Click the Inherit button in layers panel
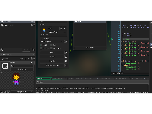Viewport: 152px width, 114px height. tap(26, 50)
